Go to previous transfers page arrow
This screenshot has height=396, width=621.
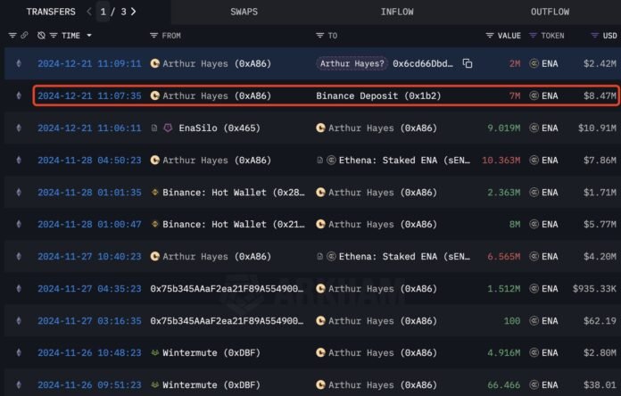[x=89, y=12]
